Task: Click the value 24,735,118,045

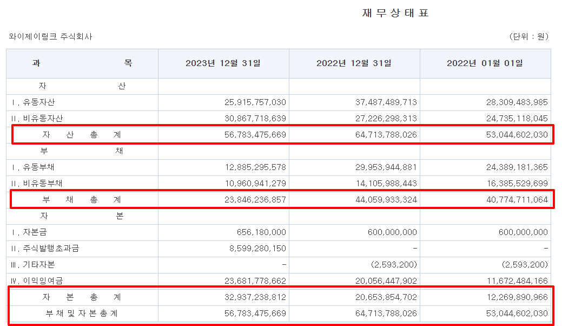Action: click(x=517, y=119)
